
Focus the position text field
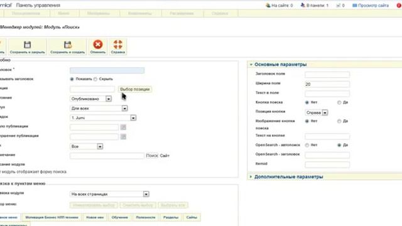coord(92,89)
